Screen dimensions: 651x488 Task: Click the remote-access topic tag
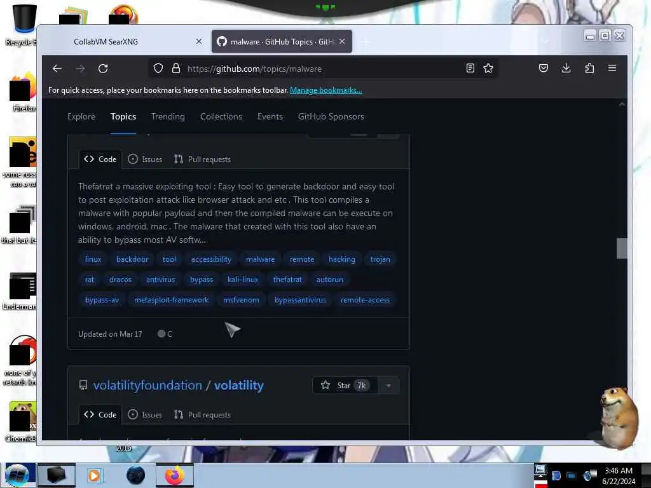click(x=365, y=300)
